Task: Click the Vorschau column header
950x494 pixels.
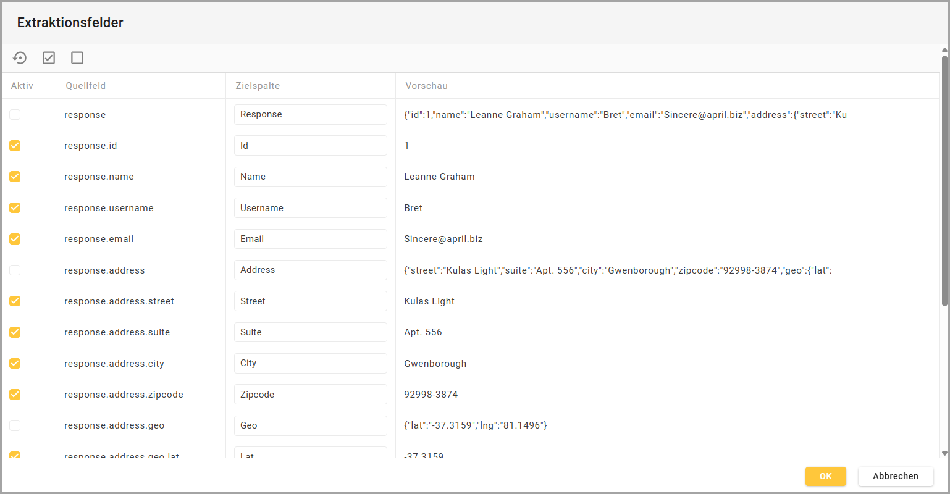Action: pos(426,86)
